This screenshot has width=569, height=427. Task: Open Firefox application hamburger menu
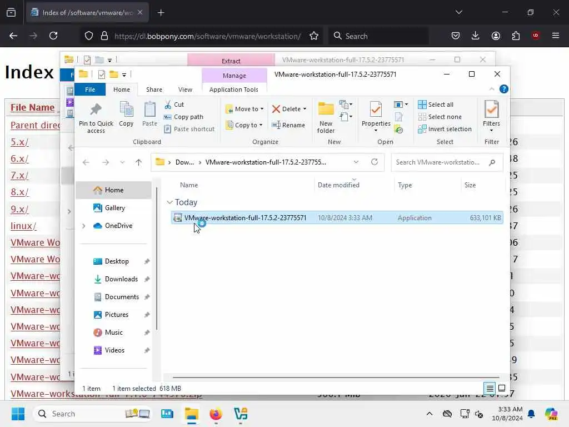[556, 36]
